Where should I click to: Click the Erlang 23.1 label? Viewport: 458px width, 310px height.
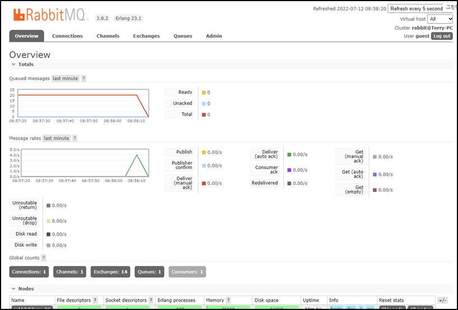click(128, 18)
